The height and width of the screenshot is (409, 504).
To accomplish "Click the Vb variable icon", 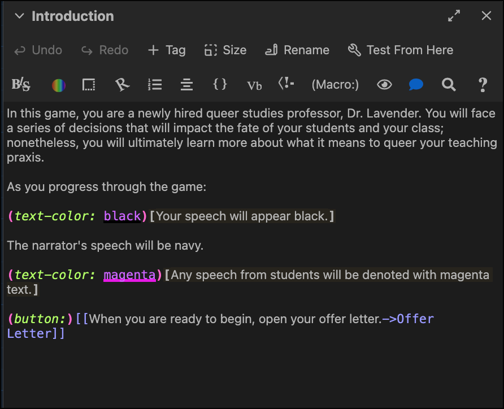I will coord(254,85).
